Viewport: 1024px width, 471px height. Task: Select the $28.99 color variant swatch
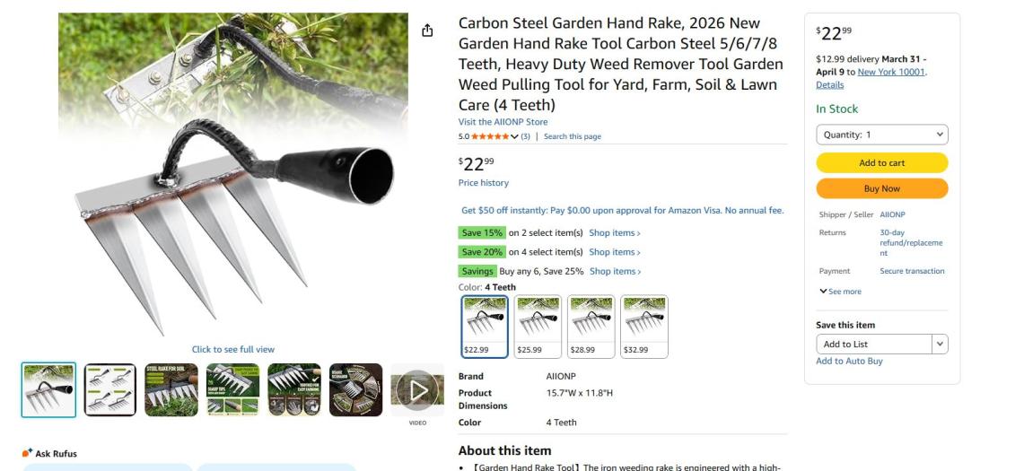click(x=591, y=327)
